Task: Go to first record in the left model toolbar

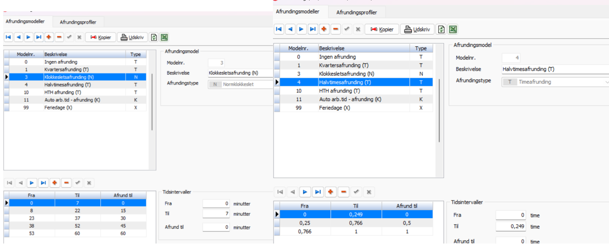Action: 8,37
